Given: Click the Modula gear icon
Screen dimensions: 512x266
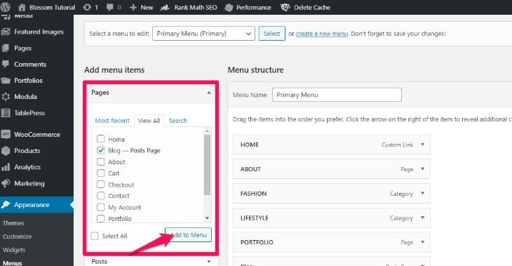Looking at the screenshot, I should tap(6, 97).
